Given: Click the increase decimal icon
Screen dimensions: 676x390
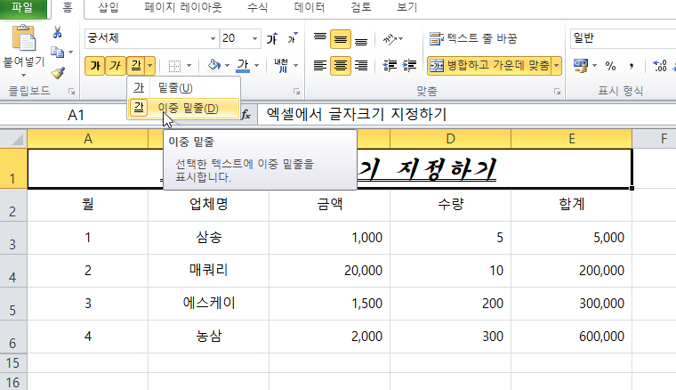Looking at the screenshot, I should tap(660, 66).
